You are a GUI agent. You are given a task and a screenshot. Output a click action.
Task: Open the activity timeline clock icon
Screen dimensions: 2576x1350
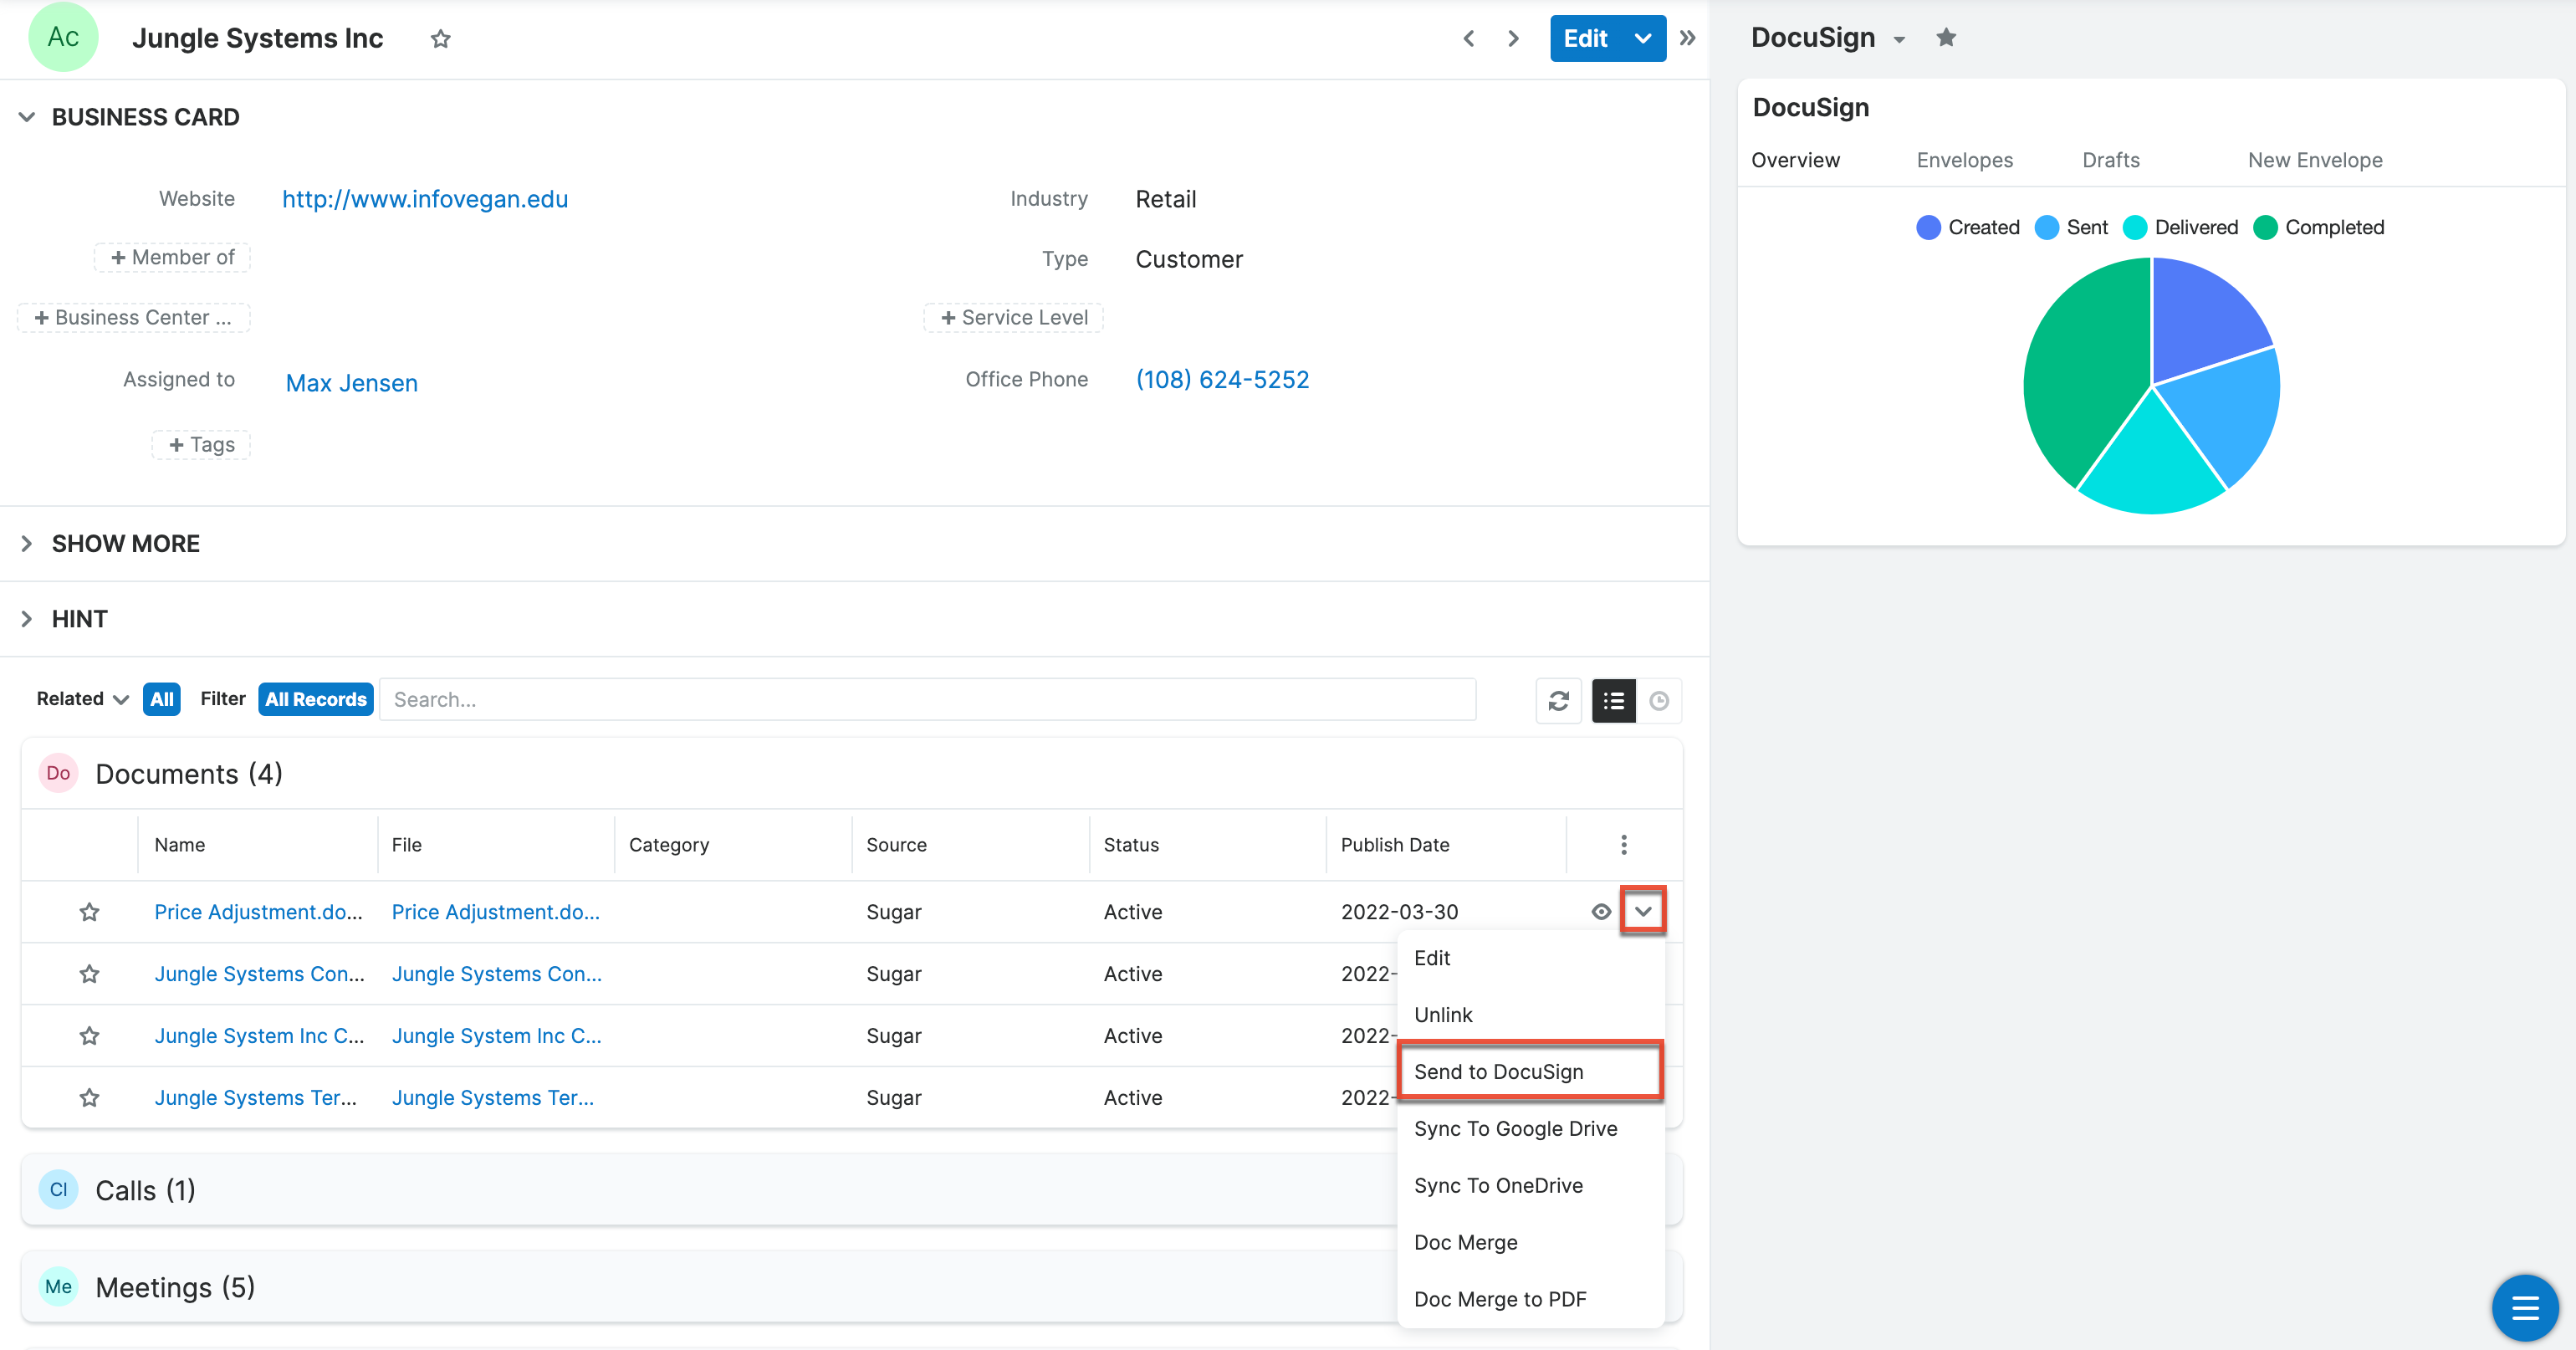coord(1659,701)
